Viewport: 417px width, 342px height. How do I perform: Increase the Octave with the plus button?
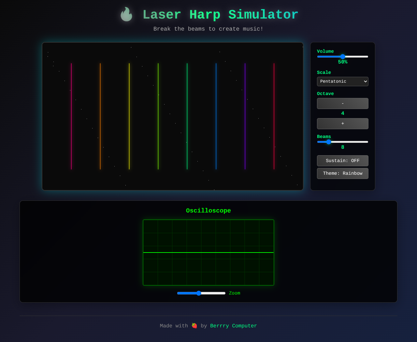click(342, 123)
